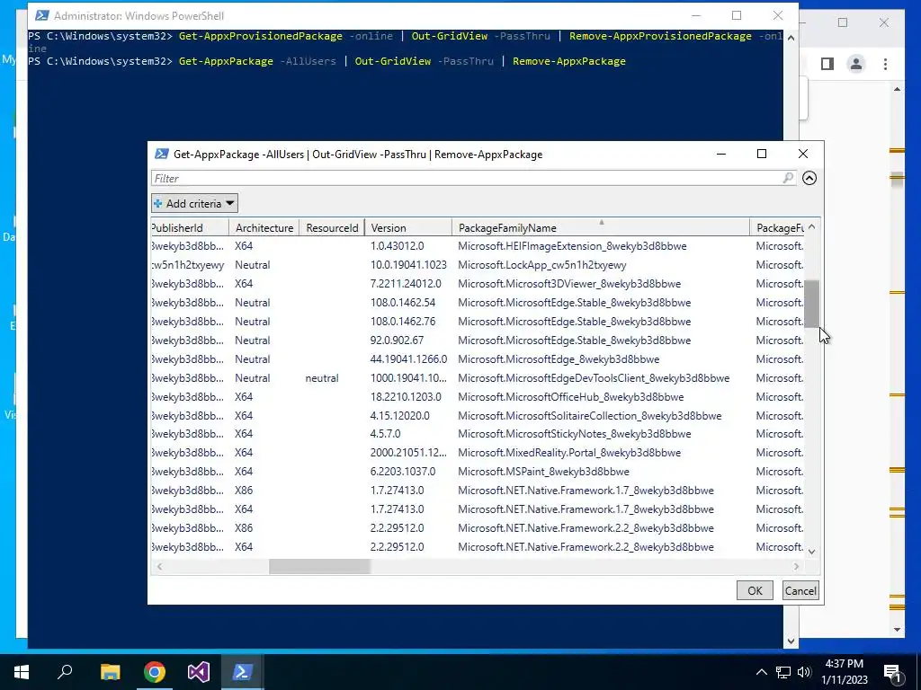
Task: Select NET.Native.Framework.2.2 X86 row
Action: pos(478,527)
